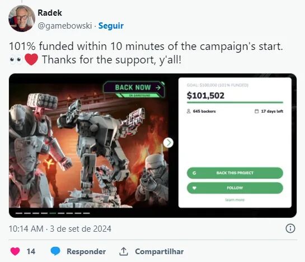
Task: Click the green Follow button
Action: pyautogui.click(x=235, y=188)
